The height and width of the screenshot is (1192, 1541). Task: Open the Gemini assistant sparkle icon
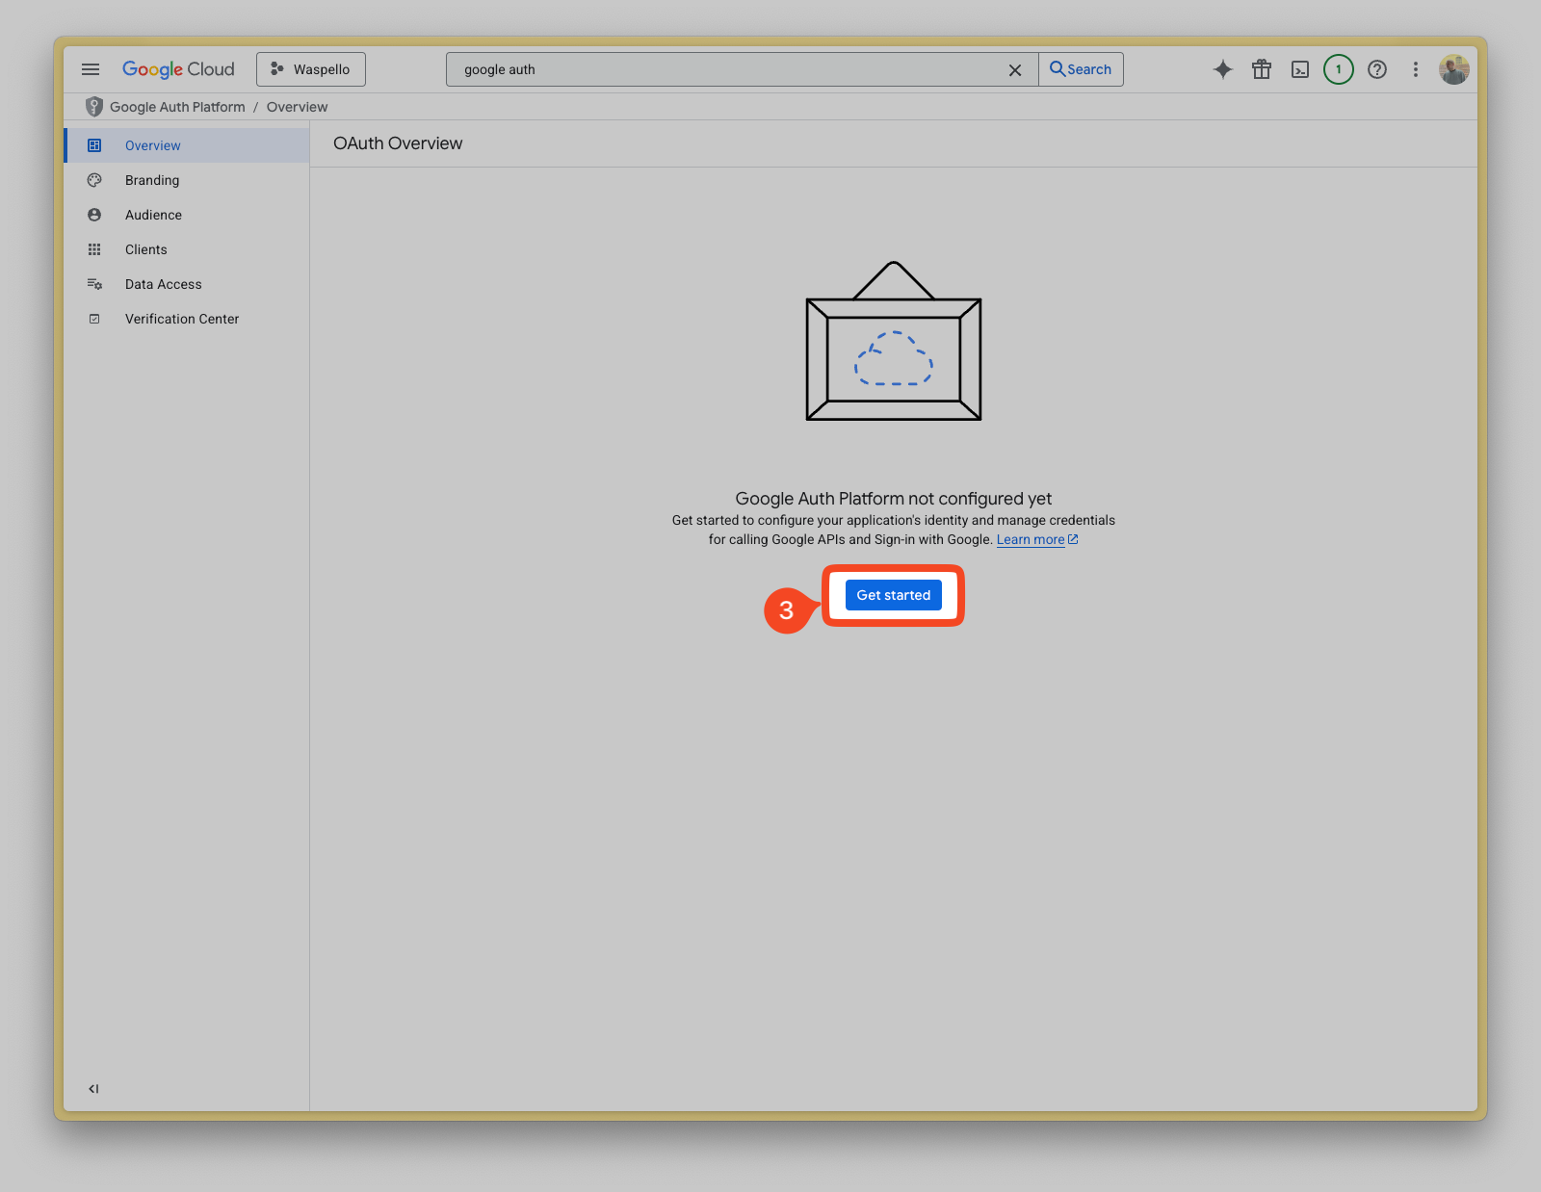[1222, 68]
